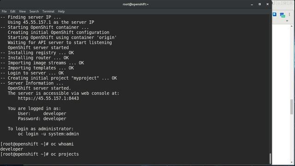Click the 'Installing registry ... OK' line
This screenshot has width=295, height=166.
coord(37,53)
